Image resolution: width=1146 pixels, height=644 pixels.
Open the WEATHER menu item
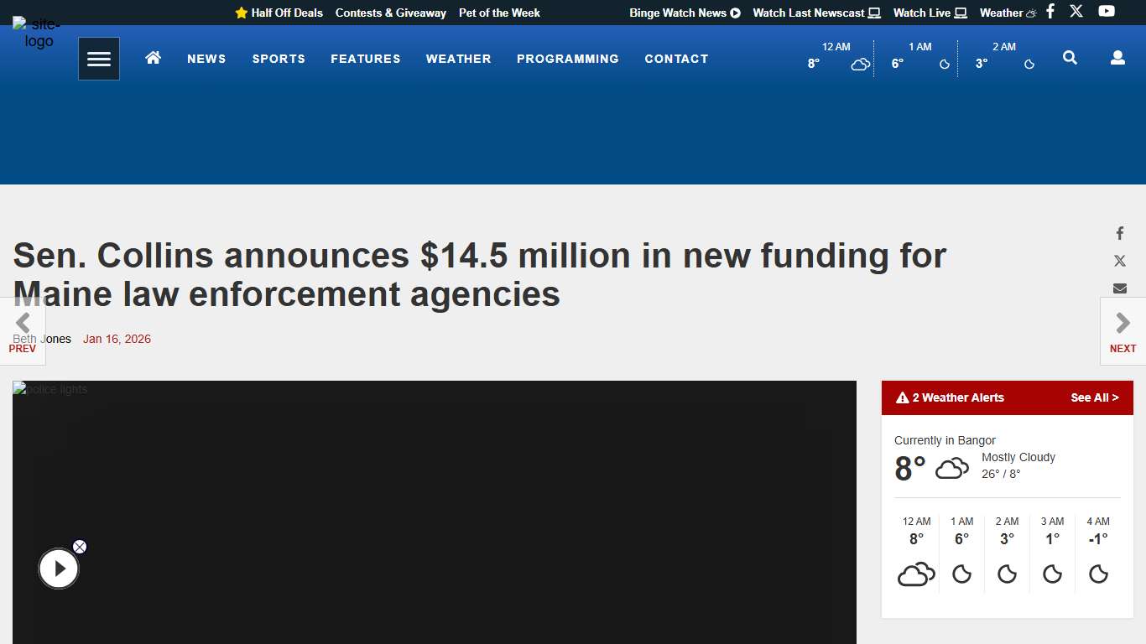tap(458, 59)
